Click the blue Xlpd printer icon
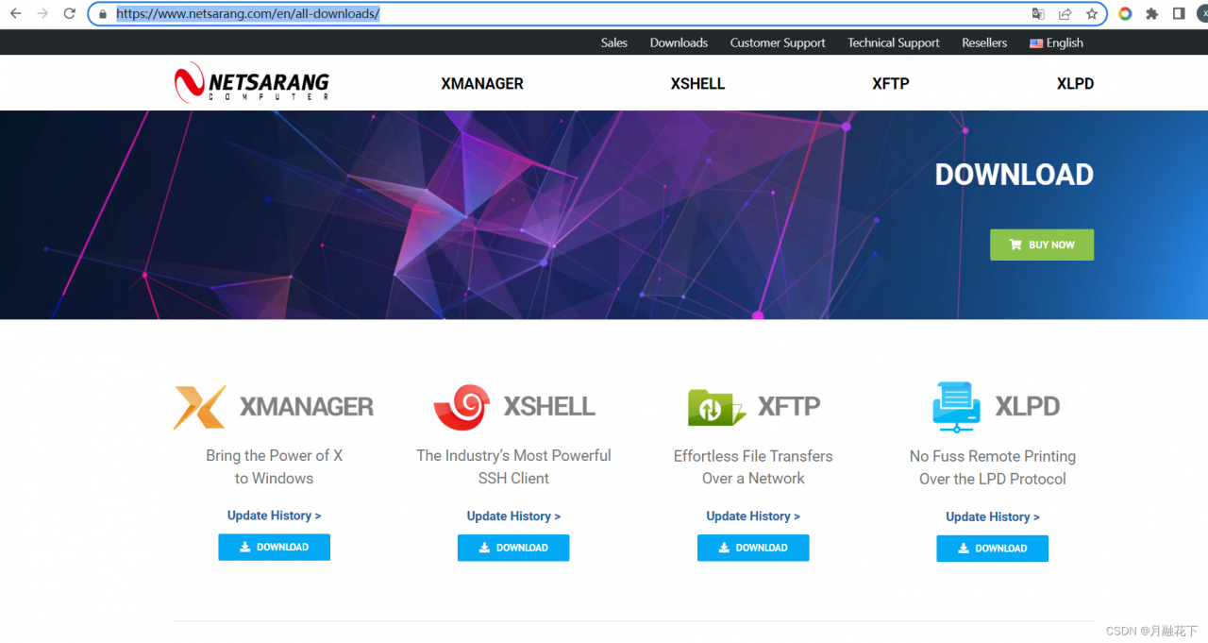 (957, 407)
